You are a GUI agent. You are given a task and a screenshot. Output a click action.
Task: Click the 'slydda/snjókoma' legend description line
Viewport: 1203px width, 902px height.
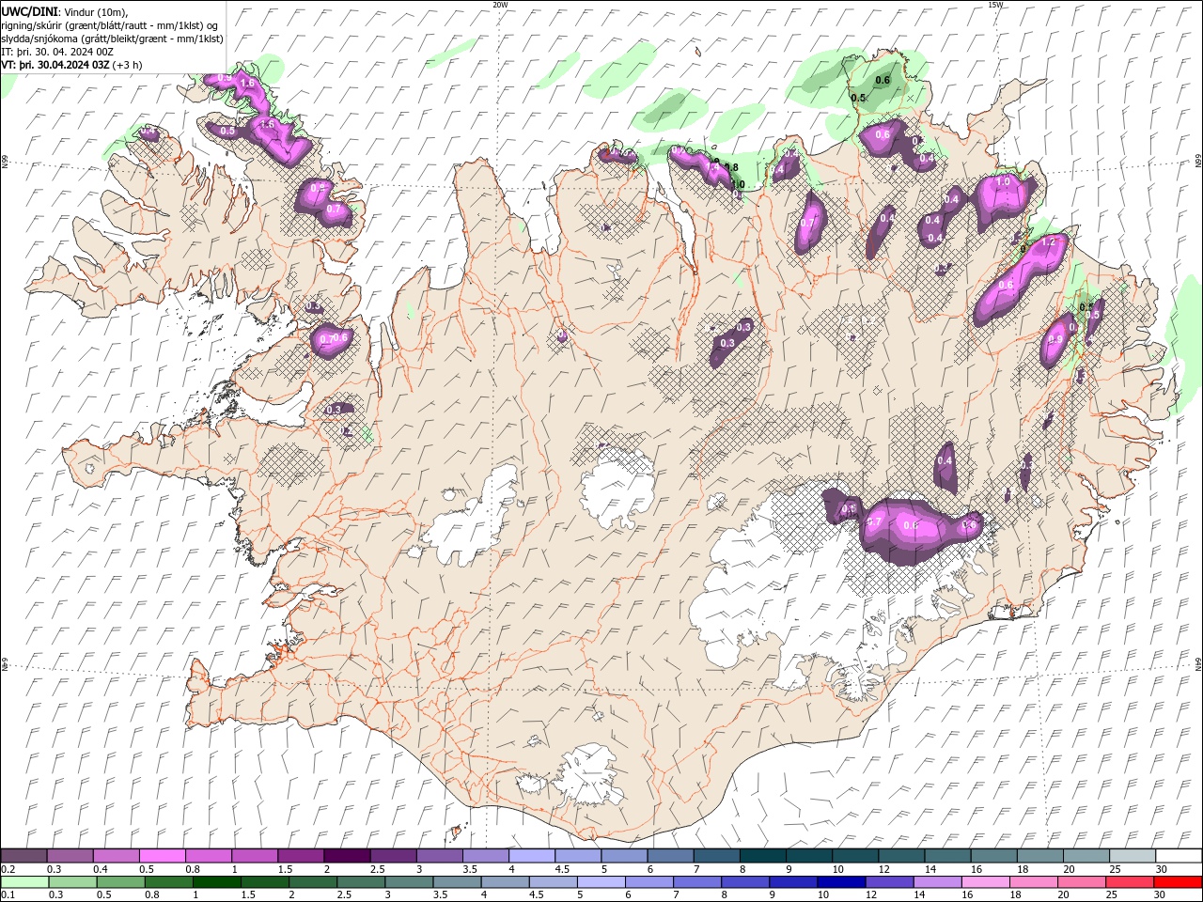point(113,39)
